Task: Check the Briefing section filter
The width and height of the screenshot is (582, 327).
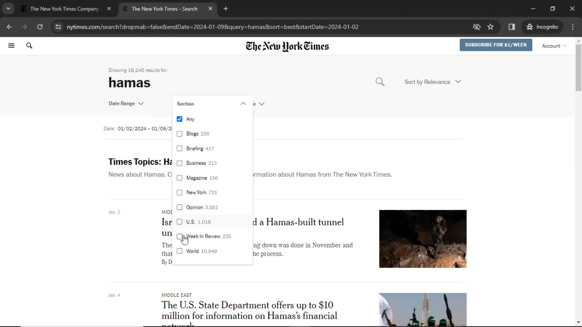Action: click(179, 148)
